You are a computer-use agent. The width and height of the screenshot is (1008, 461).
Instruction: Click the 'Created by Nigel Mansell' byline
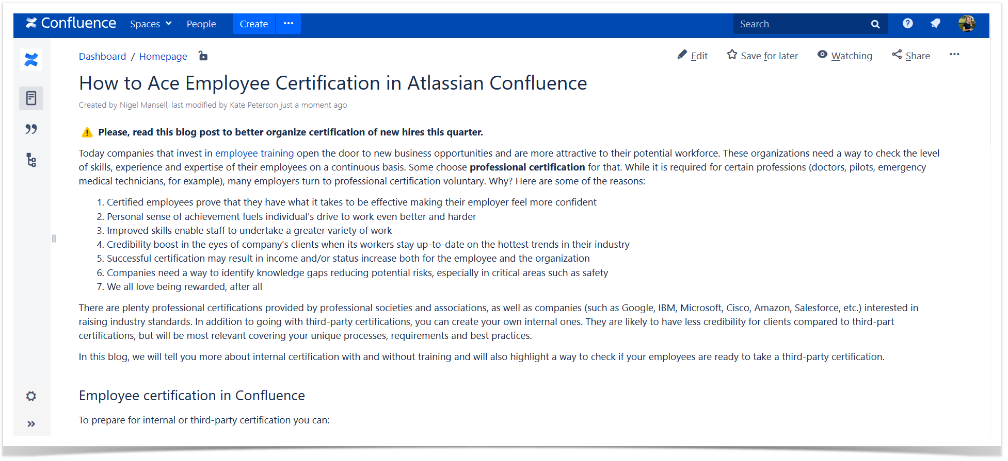pyautogui.click(x=123, y=105)
